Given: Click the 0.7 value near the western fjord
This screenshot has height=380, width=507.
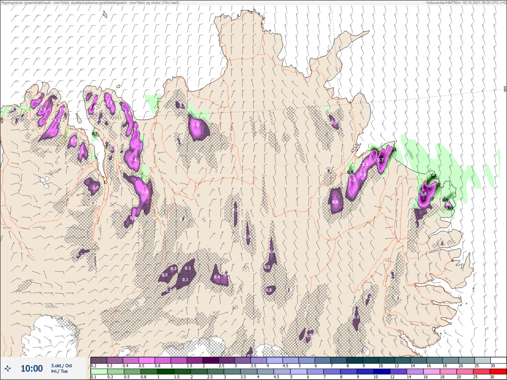Looking at the screenshot, I should [95, 134].
